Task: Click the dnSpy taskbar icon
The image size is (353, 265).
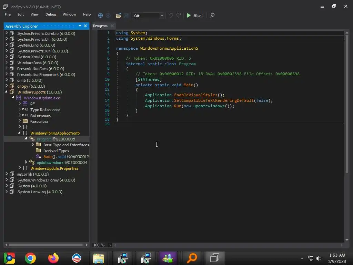Action: 215,258
